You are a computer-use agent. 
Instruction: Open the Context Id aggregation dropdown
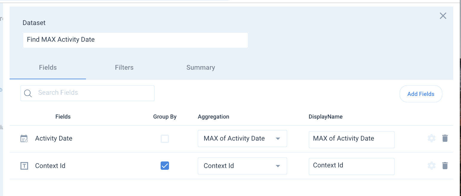242,166
